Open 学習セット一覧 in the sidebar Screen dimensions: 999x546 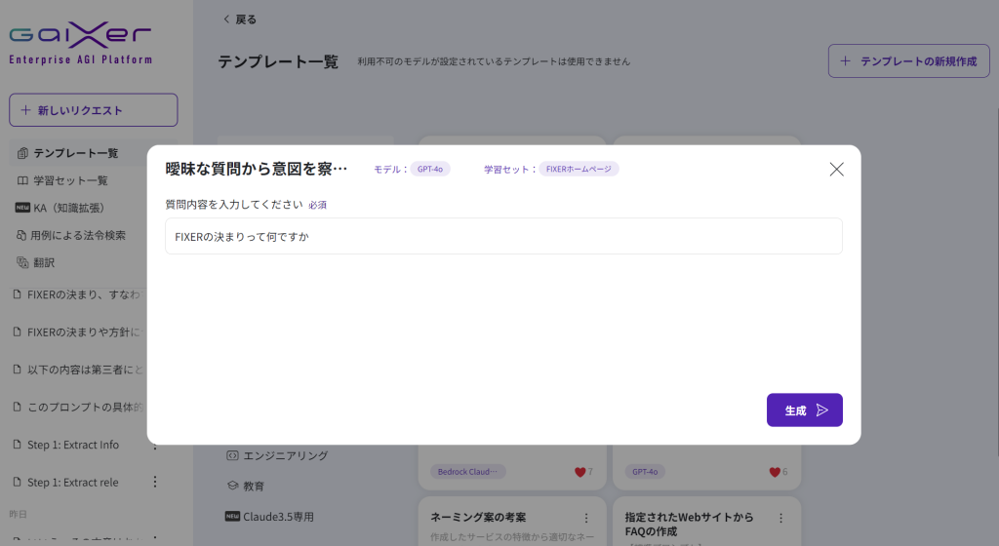tap(70, 180)
